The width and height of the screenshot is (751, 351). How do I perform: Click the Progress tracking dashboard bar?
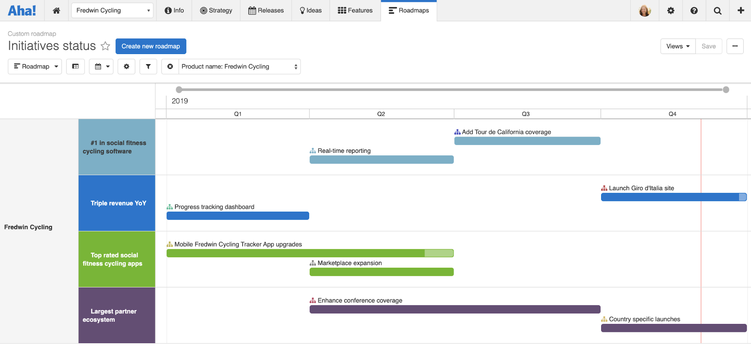pyautogui.click(x=238, y=216)
